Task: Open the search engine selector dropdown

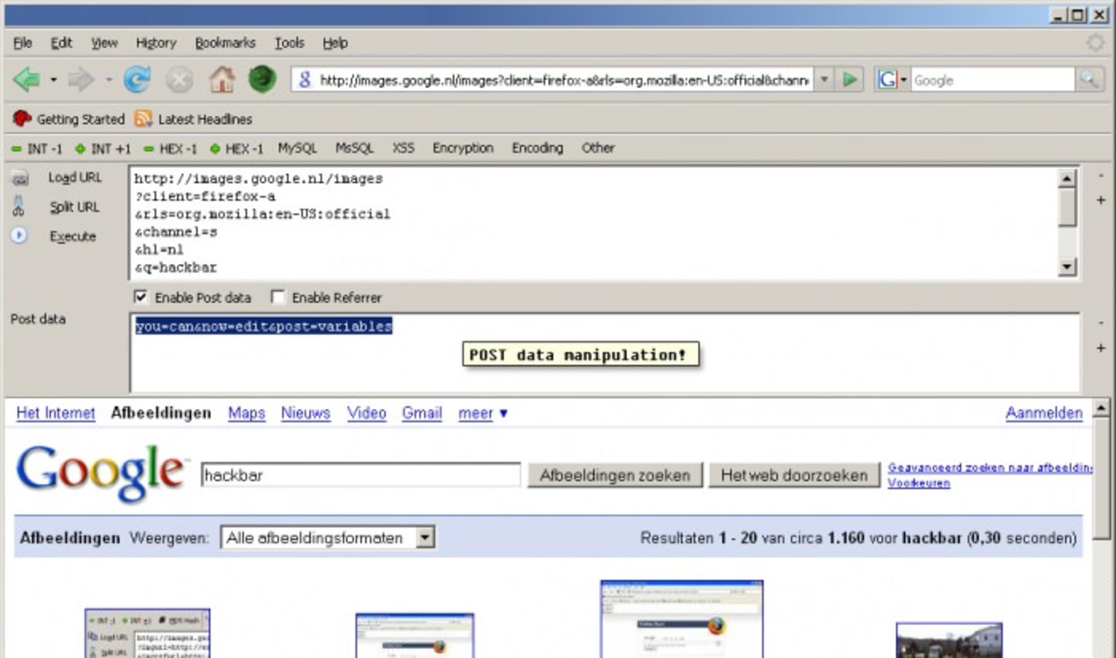Action: tap(903, 80)
